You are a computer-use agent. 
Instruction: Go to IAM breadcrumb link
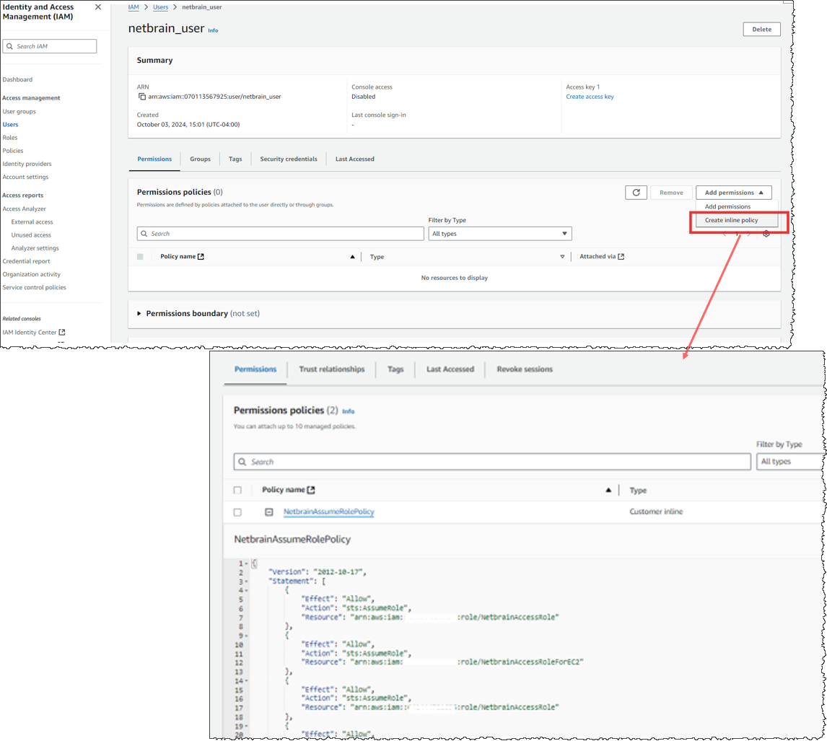(x=134, y=7)
